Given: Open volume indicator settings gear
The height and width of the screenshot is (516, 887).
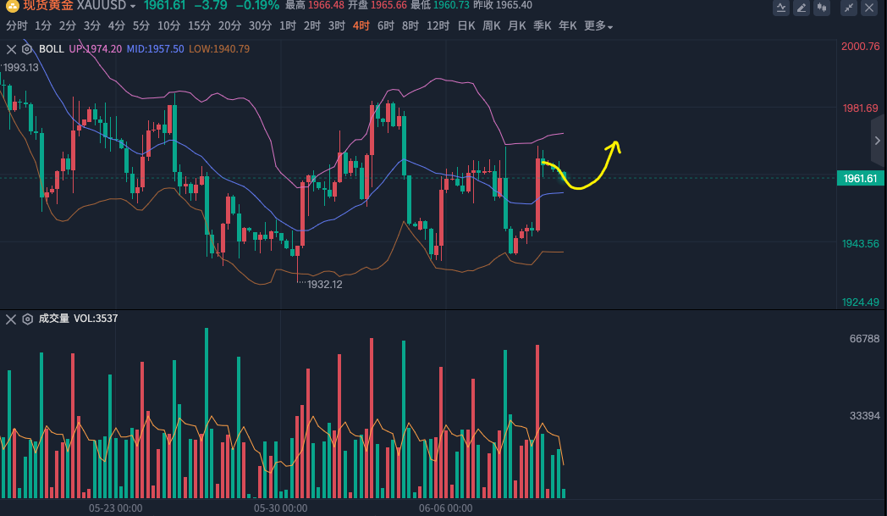Looking at the screenshot, I should [x=26, y=319].
